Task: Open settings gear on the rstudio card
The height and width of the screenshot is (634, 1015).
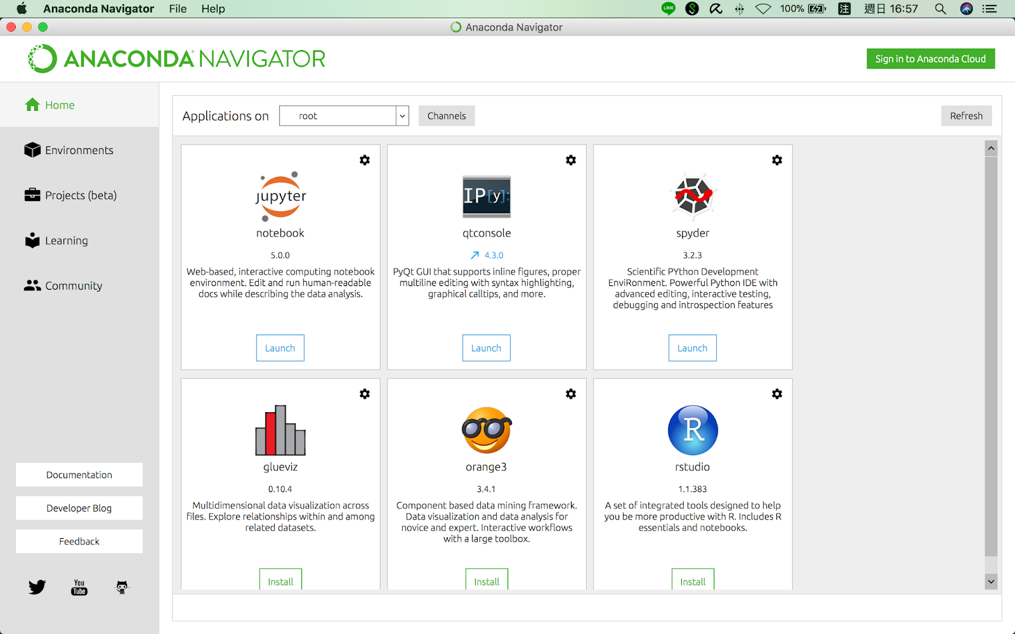Action: tap(777, 394)
